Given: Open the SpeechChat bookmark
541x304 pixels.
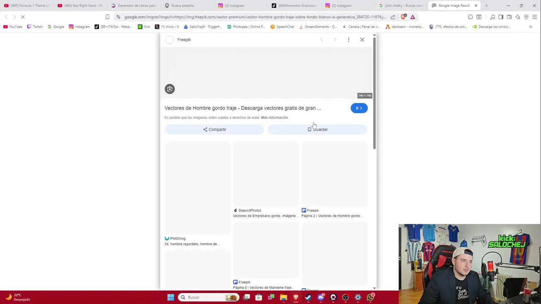Looking at the screenshot, I should [282, 27].
